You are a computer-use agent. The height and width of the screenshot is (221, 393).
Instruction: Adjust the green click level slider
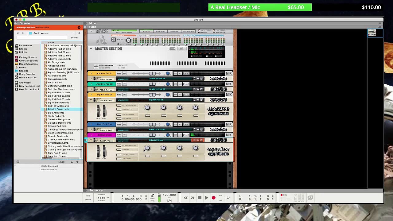pyautogui.click(x=159, y=198)
